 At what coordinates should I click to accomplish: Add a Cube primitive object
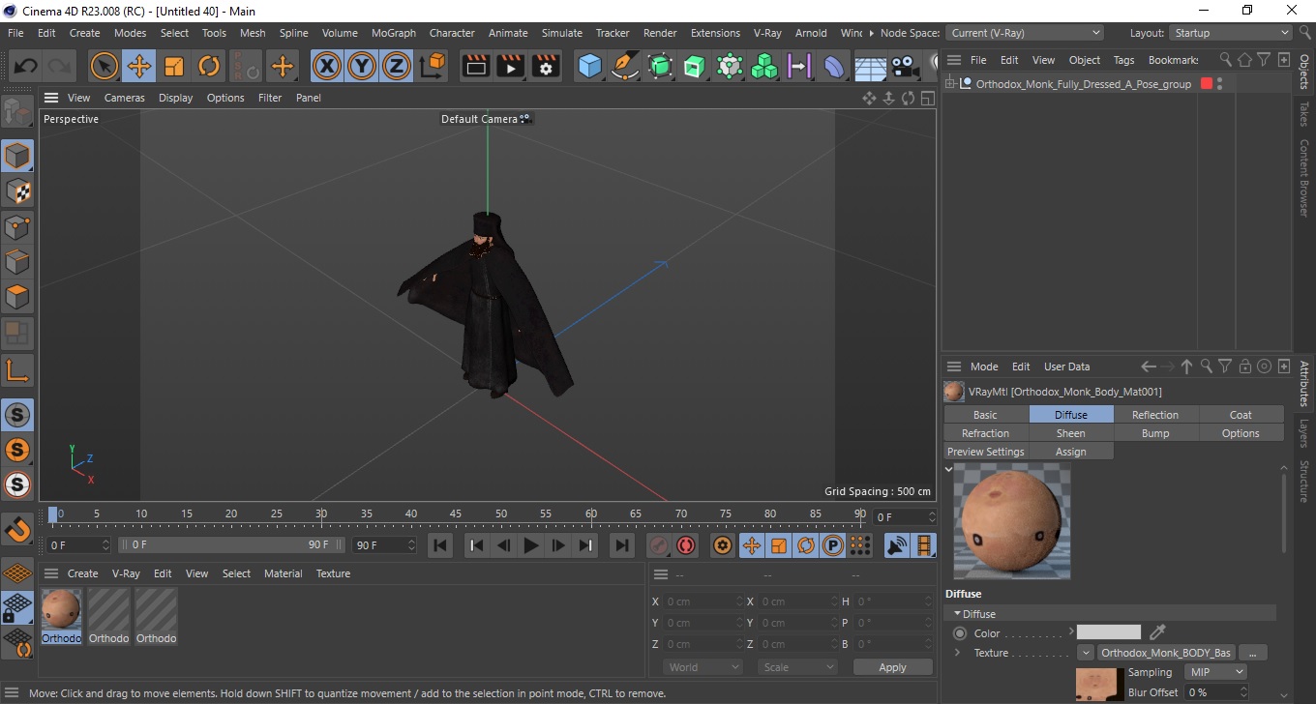tap(590, 67)
